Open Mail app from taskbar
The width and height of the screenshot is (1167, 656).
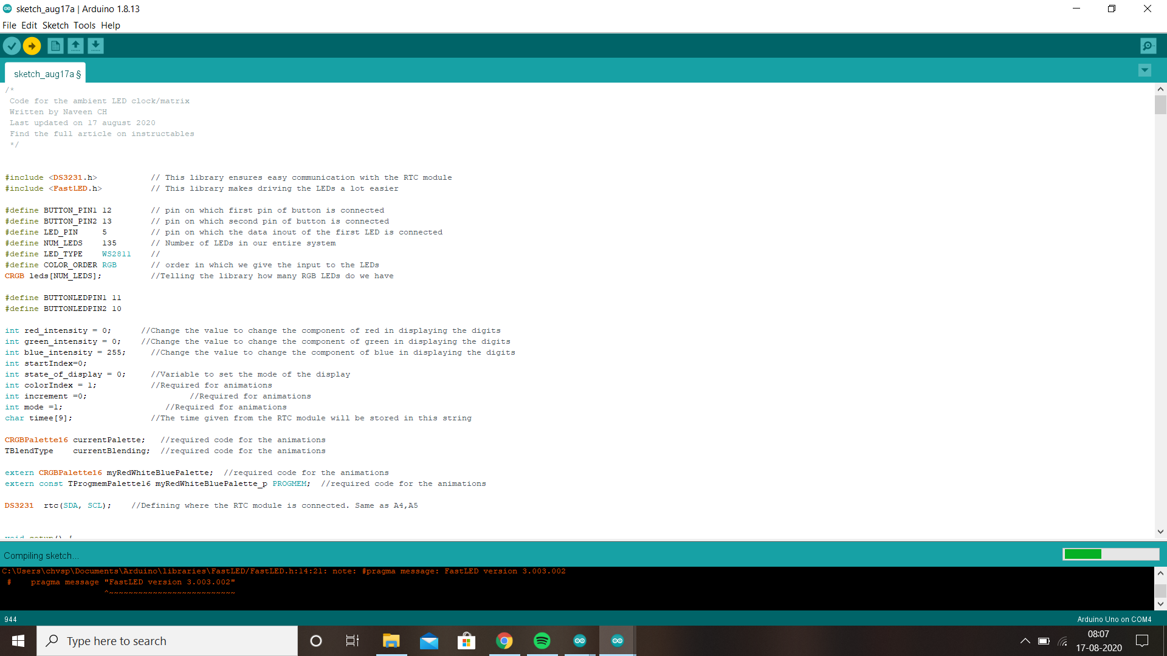pyautogui.click(x=429, y=641)
